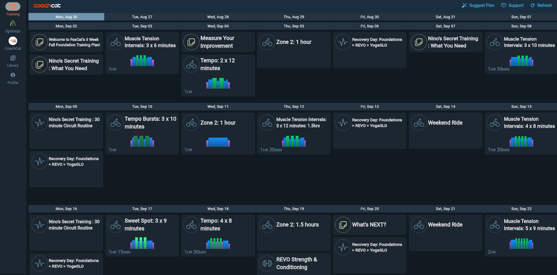This screenshot has height=275, width=557.
Task: Refresh the training calendar
Action: pyautogui.click(x=541, y=5)
